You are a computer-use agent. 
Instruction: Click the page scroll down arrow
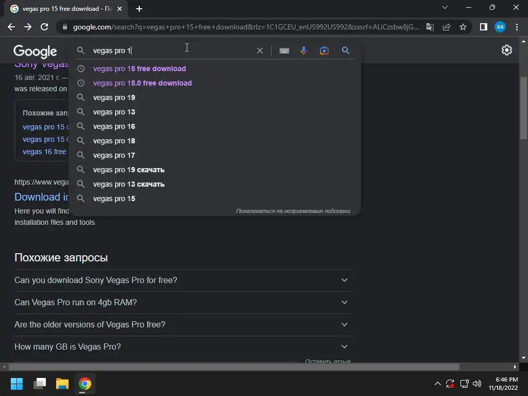(523, 358)
